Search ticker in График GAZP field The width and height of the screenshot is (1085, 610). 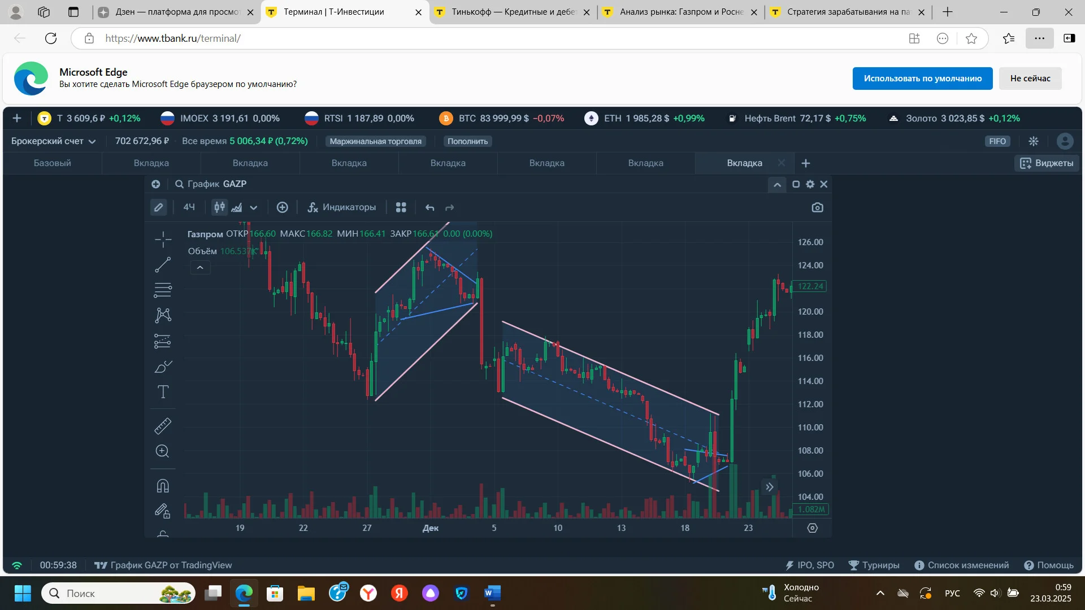211,184
